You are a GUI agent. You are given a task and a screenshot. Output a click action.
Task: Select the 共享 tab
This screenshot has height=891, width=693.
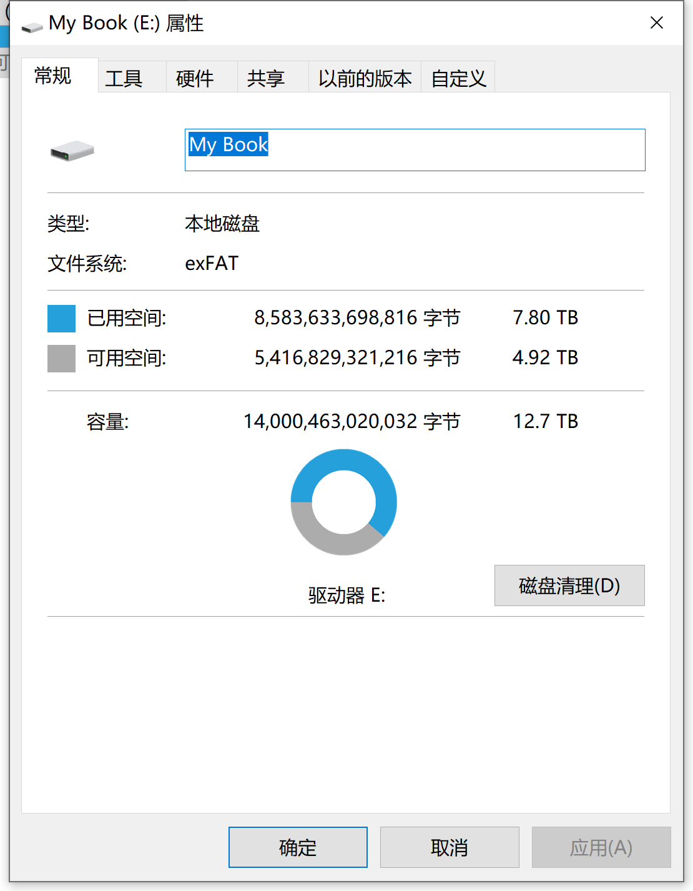coord(267,76)
